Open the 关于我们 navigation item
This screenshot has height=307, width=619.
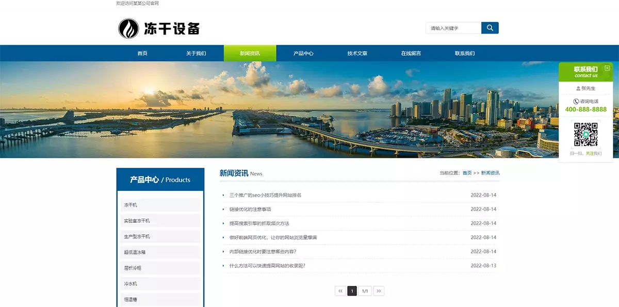tap(196, 53)
